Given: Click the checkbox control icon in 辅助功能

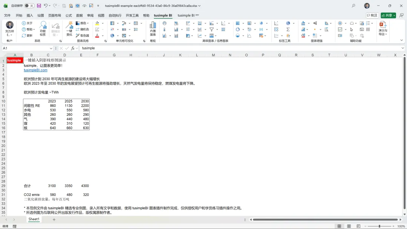Looking at the screenshot, I should 340,29.
